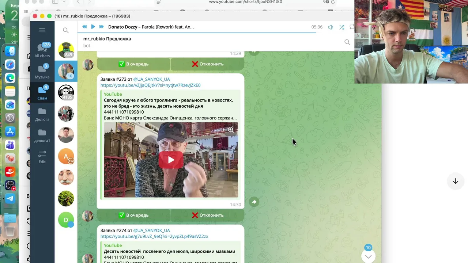Click Отклонить for request #273
The image size is (468, 263).
(x=207, y=215)
